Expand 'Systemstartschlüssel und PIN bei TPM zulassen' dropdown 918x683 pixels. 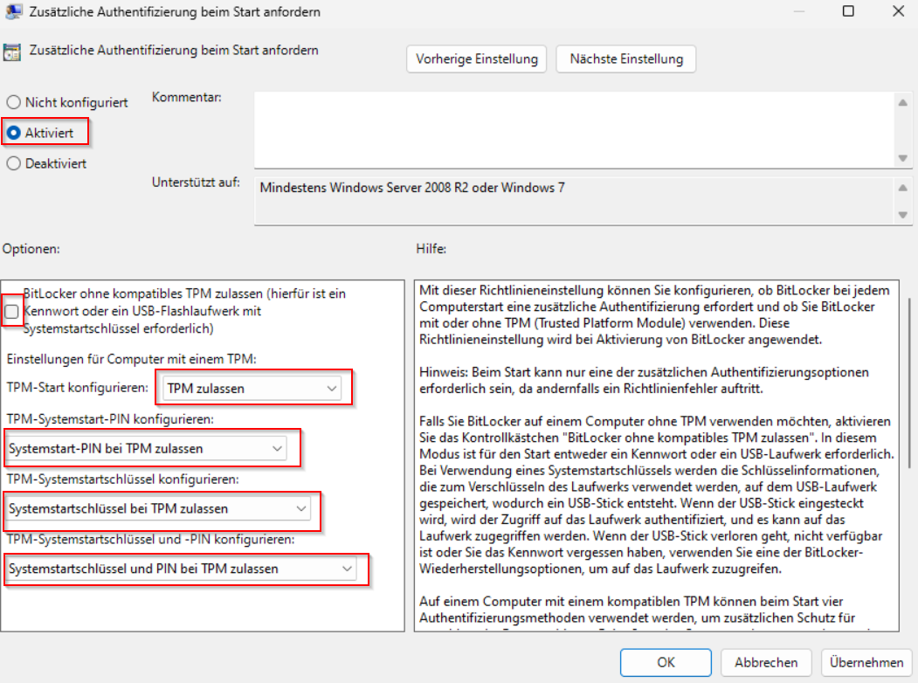pos(181,569)
